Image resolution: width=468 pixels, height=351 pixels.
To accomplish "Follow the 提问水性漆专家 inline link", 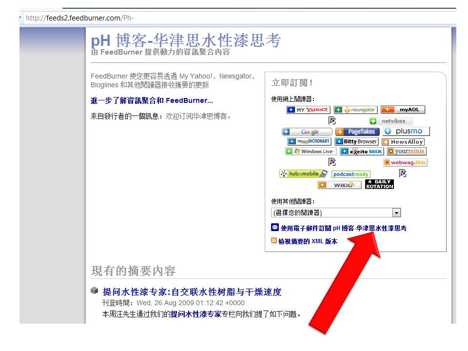I will (x=196, y=314).
